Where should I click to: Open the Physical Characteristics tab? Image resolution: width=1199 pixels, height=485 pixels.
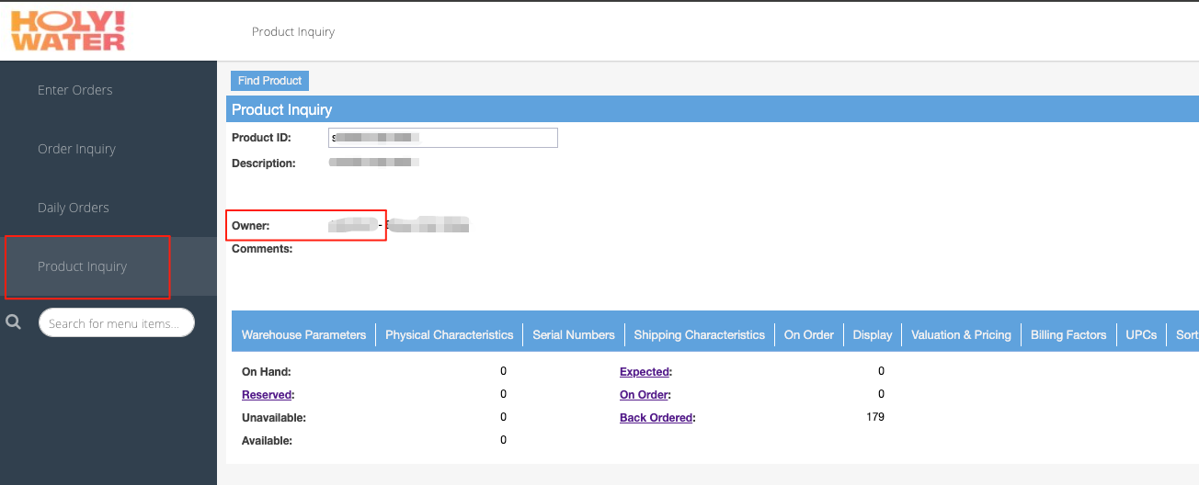coord(449,335)
